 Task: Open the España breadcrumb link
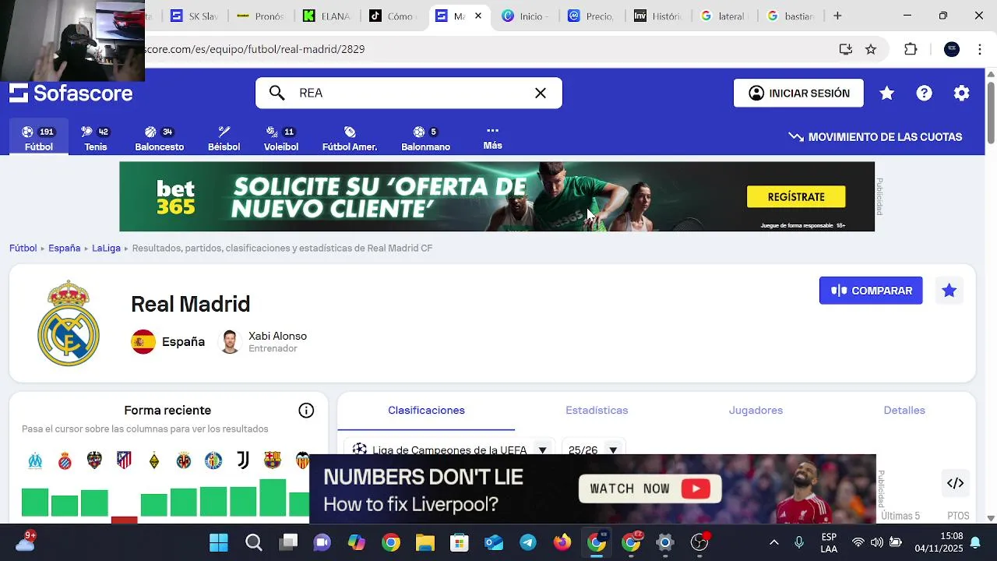(x=64, y=248)
